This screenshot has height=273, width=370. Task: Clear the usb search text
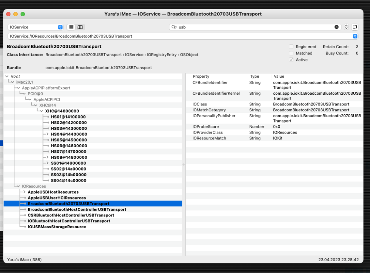pos(336,27)
